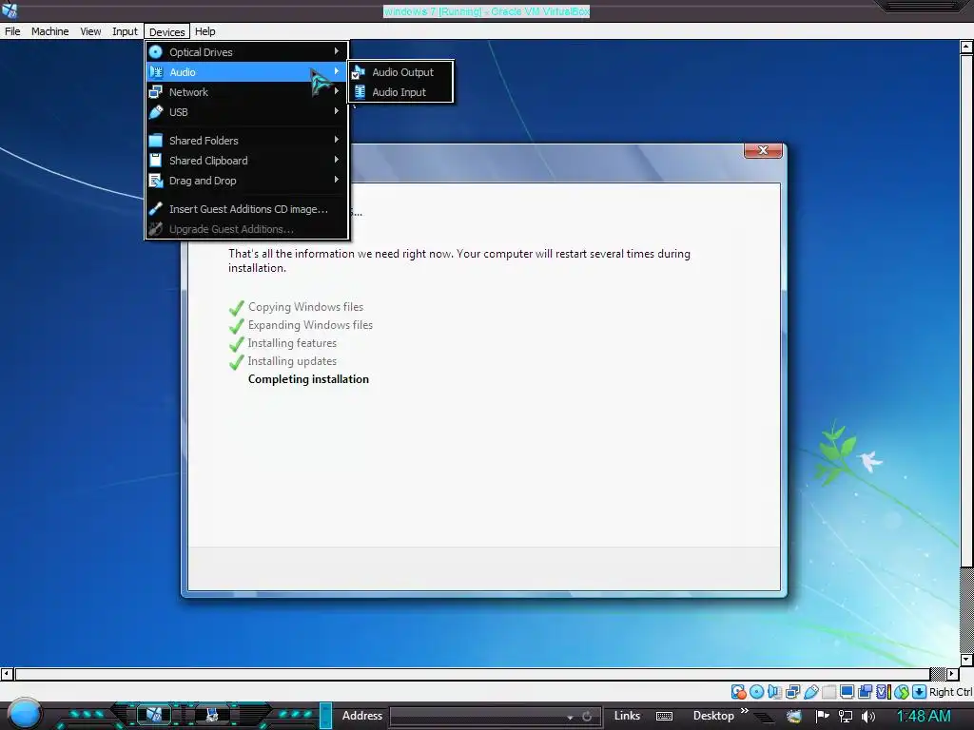Click horizontal scrollbar left arrow
Screen dimensions: 974x730
click(7, 674)
